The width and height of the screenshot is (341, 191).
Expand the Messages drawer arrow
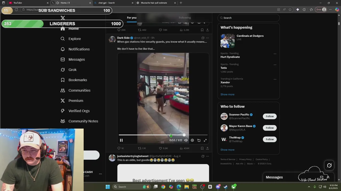(x=328, y=177)
